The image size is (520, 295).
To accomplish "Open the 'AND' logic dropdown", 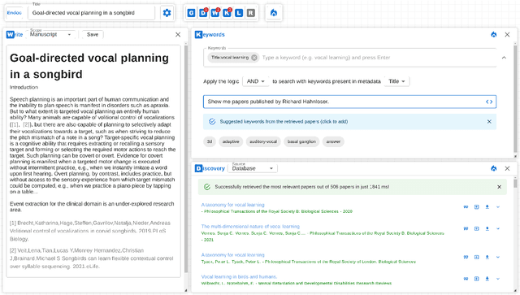I will pyautogui.click(x=256, y=81).
